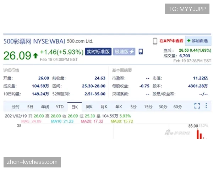Screen dimensions: 213x171
Task: Click the 成交量 value 104.59万 in details
Action: (x=40, y=86)
